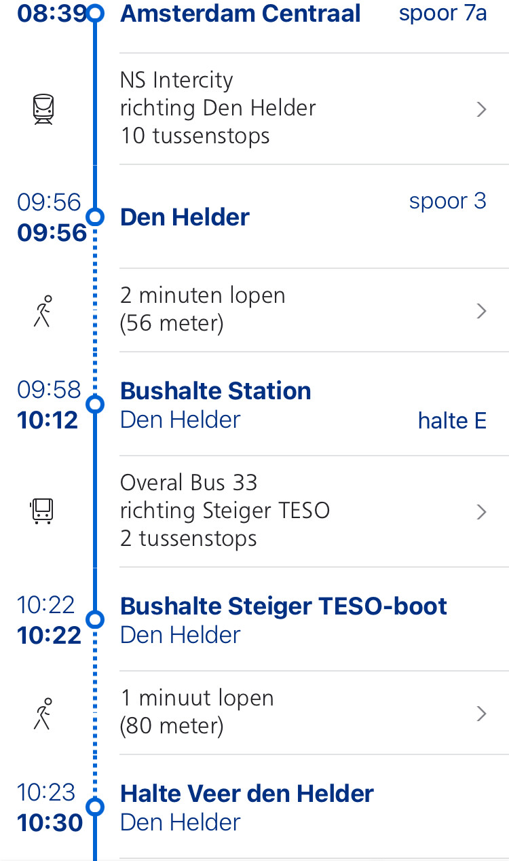Tap the Amsterdam Centraal stop circle marker

coord(96,13)
